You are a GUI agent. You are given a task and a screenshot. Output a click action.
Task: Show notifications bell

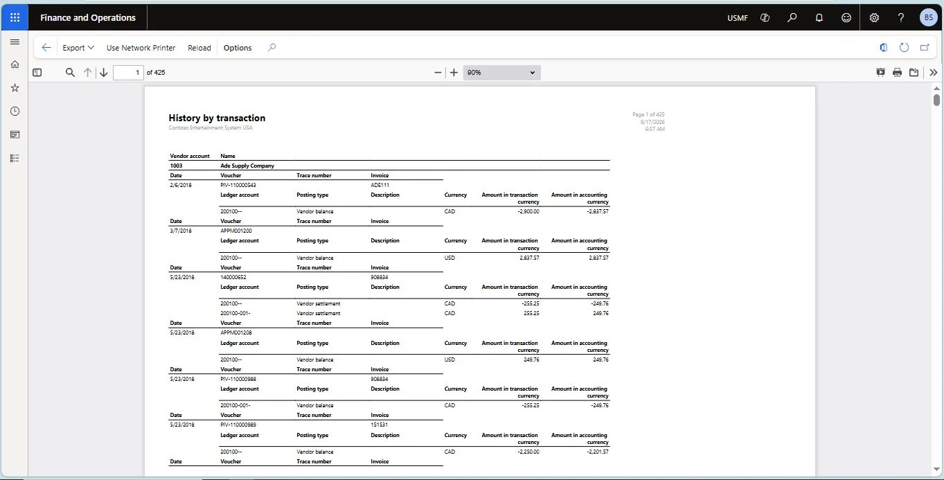[x=819, y=17]
